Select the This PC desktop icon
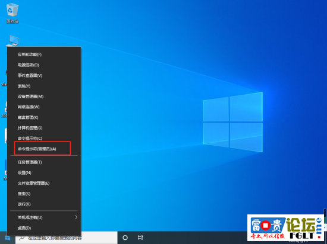Screen dimensions: 327x244 click(x=13, y=40)
